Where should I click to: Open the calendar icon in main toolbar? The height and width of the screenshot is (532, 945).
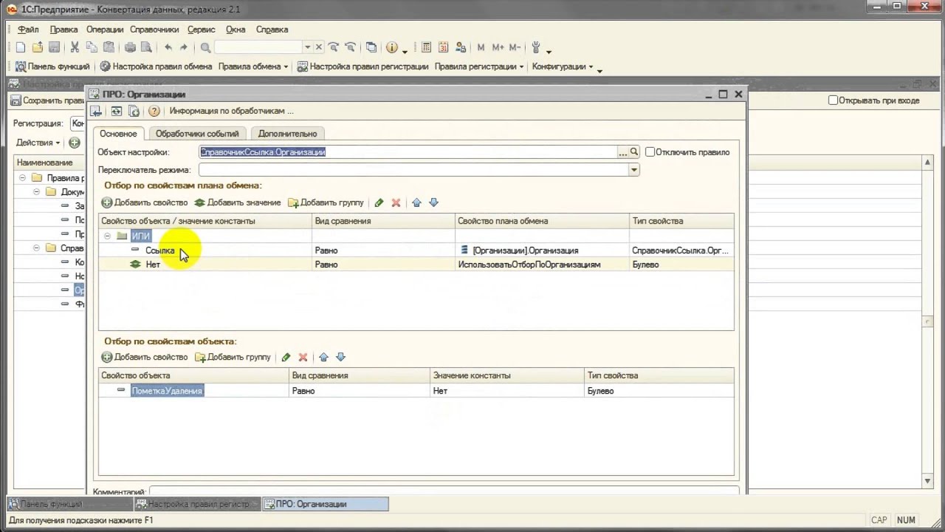[443, 47]
